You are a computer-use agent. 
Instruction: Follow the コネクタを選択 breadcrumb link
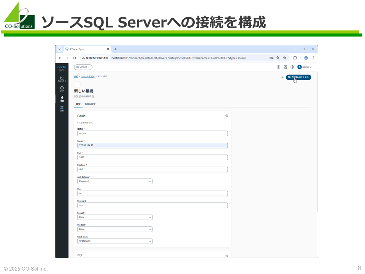click(88, 76)
